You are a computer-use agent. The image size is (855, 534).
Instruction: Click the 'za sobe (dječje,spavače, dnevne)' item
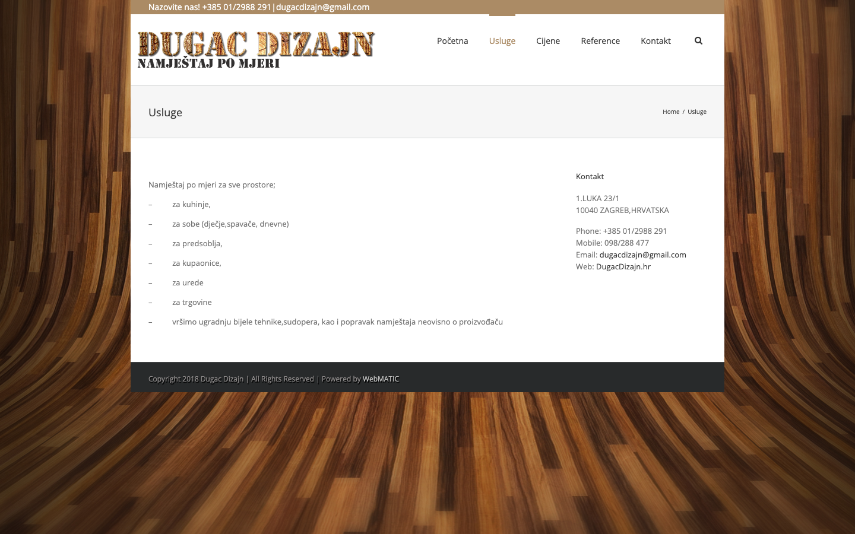coord(230,224)
